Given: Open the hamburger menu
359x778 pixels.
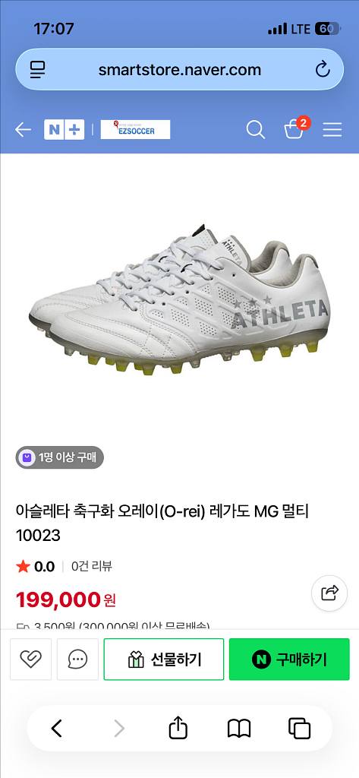Looking at the screenshot, I should 332,130.
